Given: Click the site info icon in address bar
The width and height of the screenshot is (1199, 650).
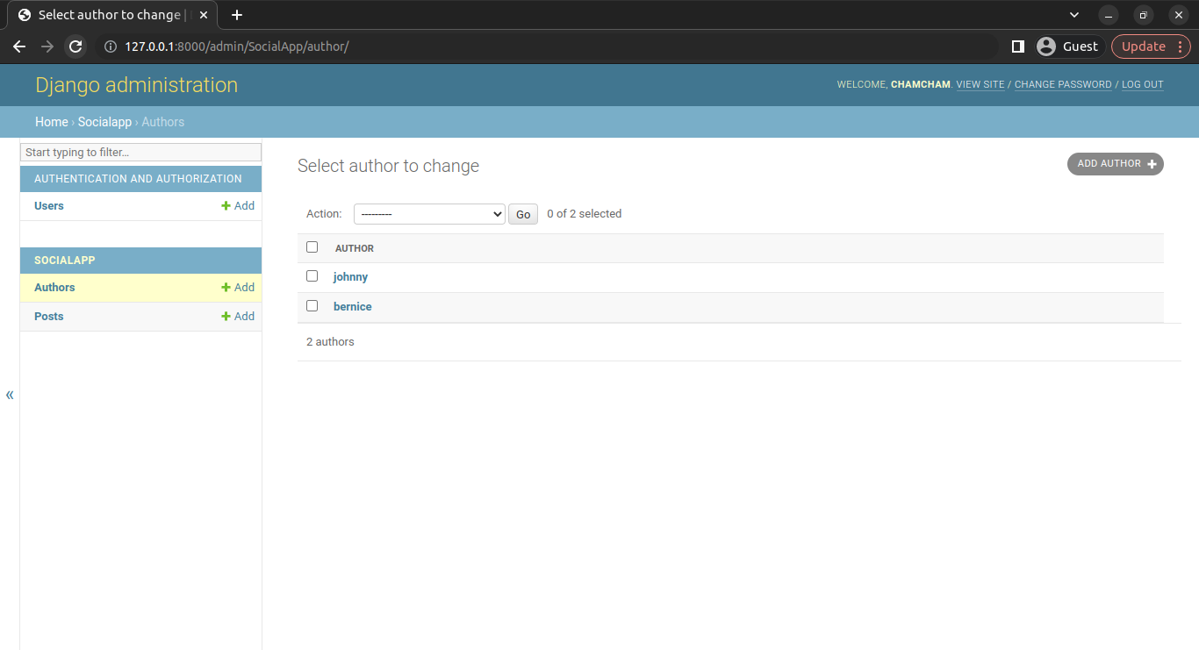Looking at the screenshot, I should click(111, 46).
